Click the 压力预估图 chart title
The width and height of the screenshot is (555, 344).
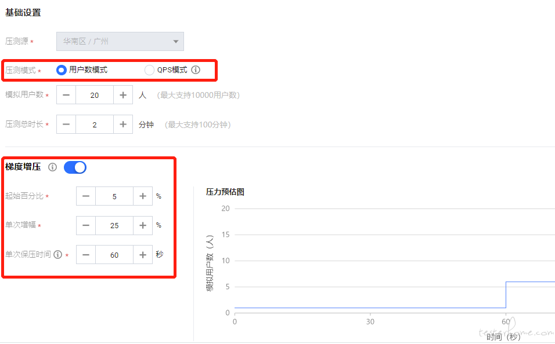pyautogui.click(x=225, y=192)
